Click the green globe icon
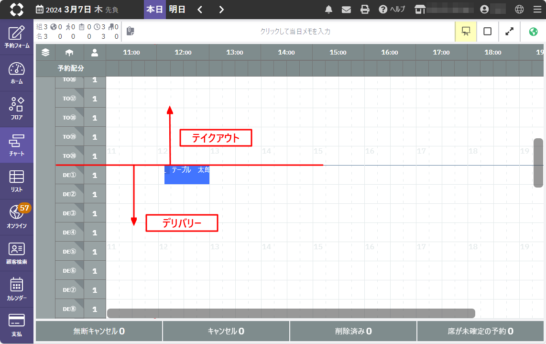The image size is (546, 344). 534,32
